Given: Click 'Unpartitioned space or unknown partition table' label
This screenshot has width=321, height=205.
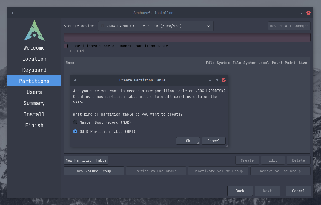Looking at the screenshot, I should pyautogui.click(x=119, y=46).
